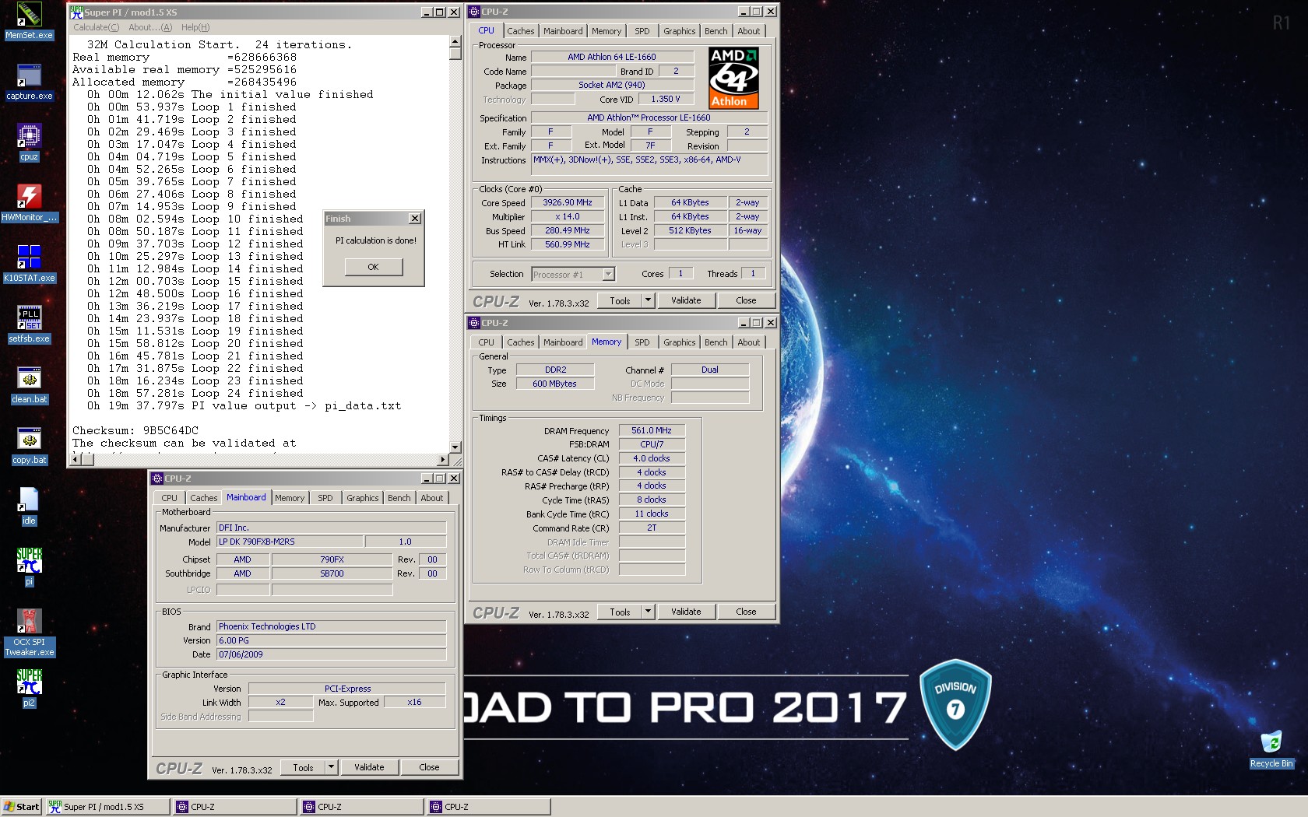Click Checksum: 9B5C64DC text

point(135,430)
